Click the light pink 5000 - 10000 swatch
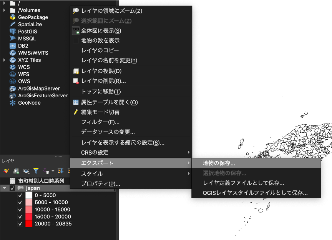 pos(29,202)
